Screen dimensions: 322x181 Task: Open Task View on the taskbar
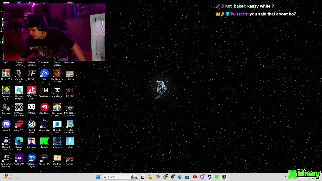tap(143, 177)
